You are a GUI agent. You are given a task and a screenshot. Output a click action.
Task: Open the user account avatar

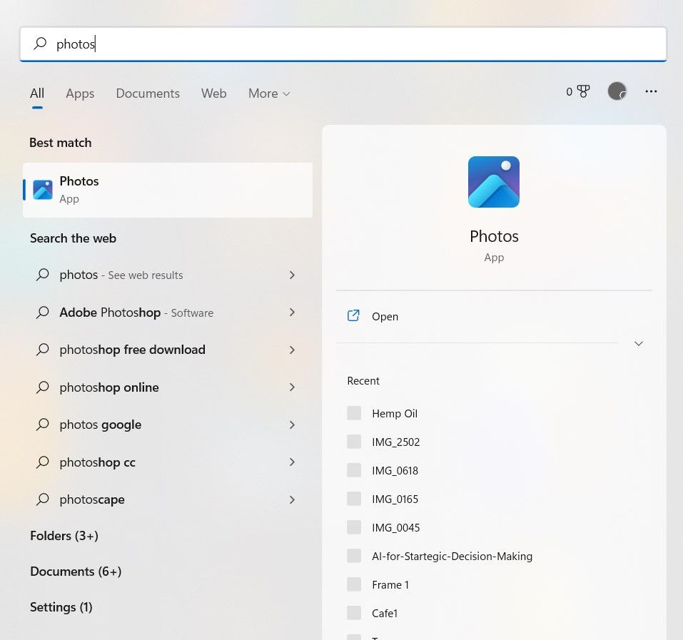click(617, 91)
